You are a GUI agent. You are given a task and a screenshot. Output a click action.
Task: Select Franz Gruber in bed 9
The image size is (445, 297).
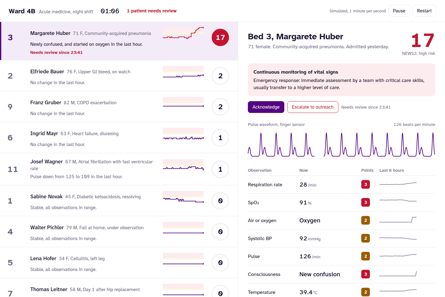119,107
